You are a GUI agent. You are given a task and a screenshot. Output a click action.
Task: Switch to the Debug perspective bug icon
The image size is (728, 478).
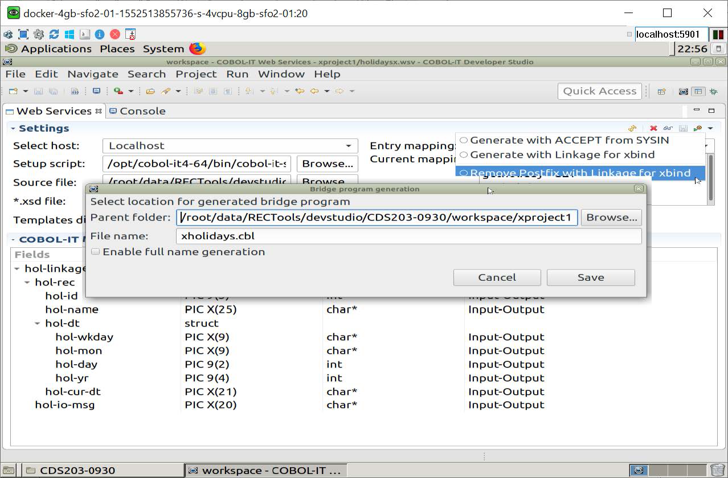[713, 91]
